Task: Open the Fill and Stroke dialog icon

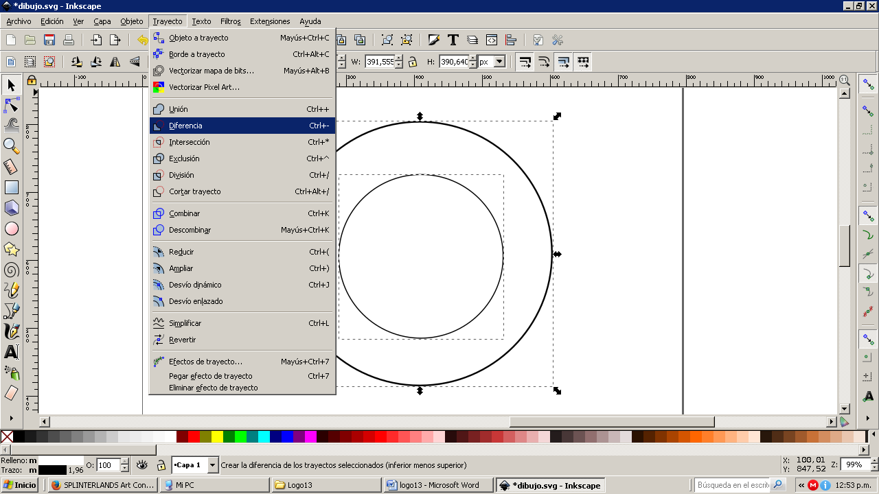Action: (434, 40)
